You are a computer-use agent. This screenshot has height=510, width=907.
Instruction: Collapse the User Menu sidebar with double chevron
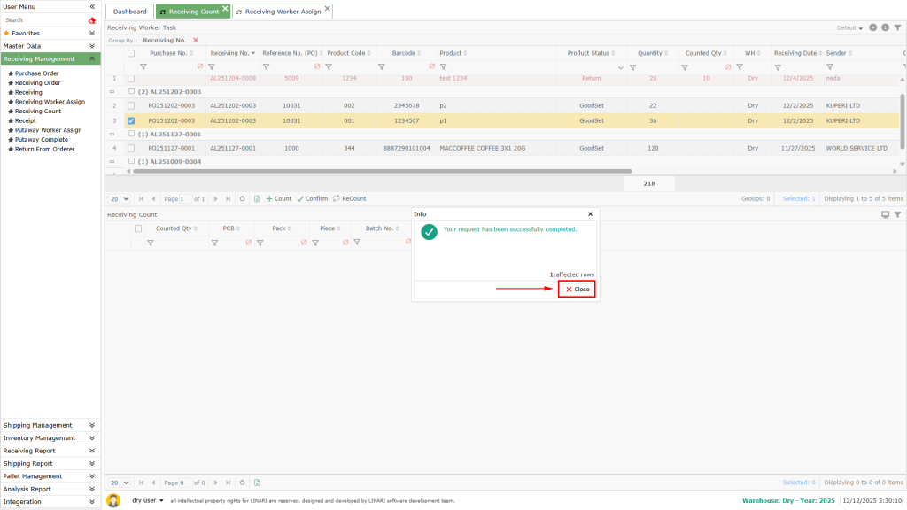tap(92, 6)
